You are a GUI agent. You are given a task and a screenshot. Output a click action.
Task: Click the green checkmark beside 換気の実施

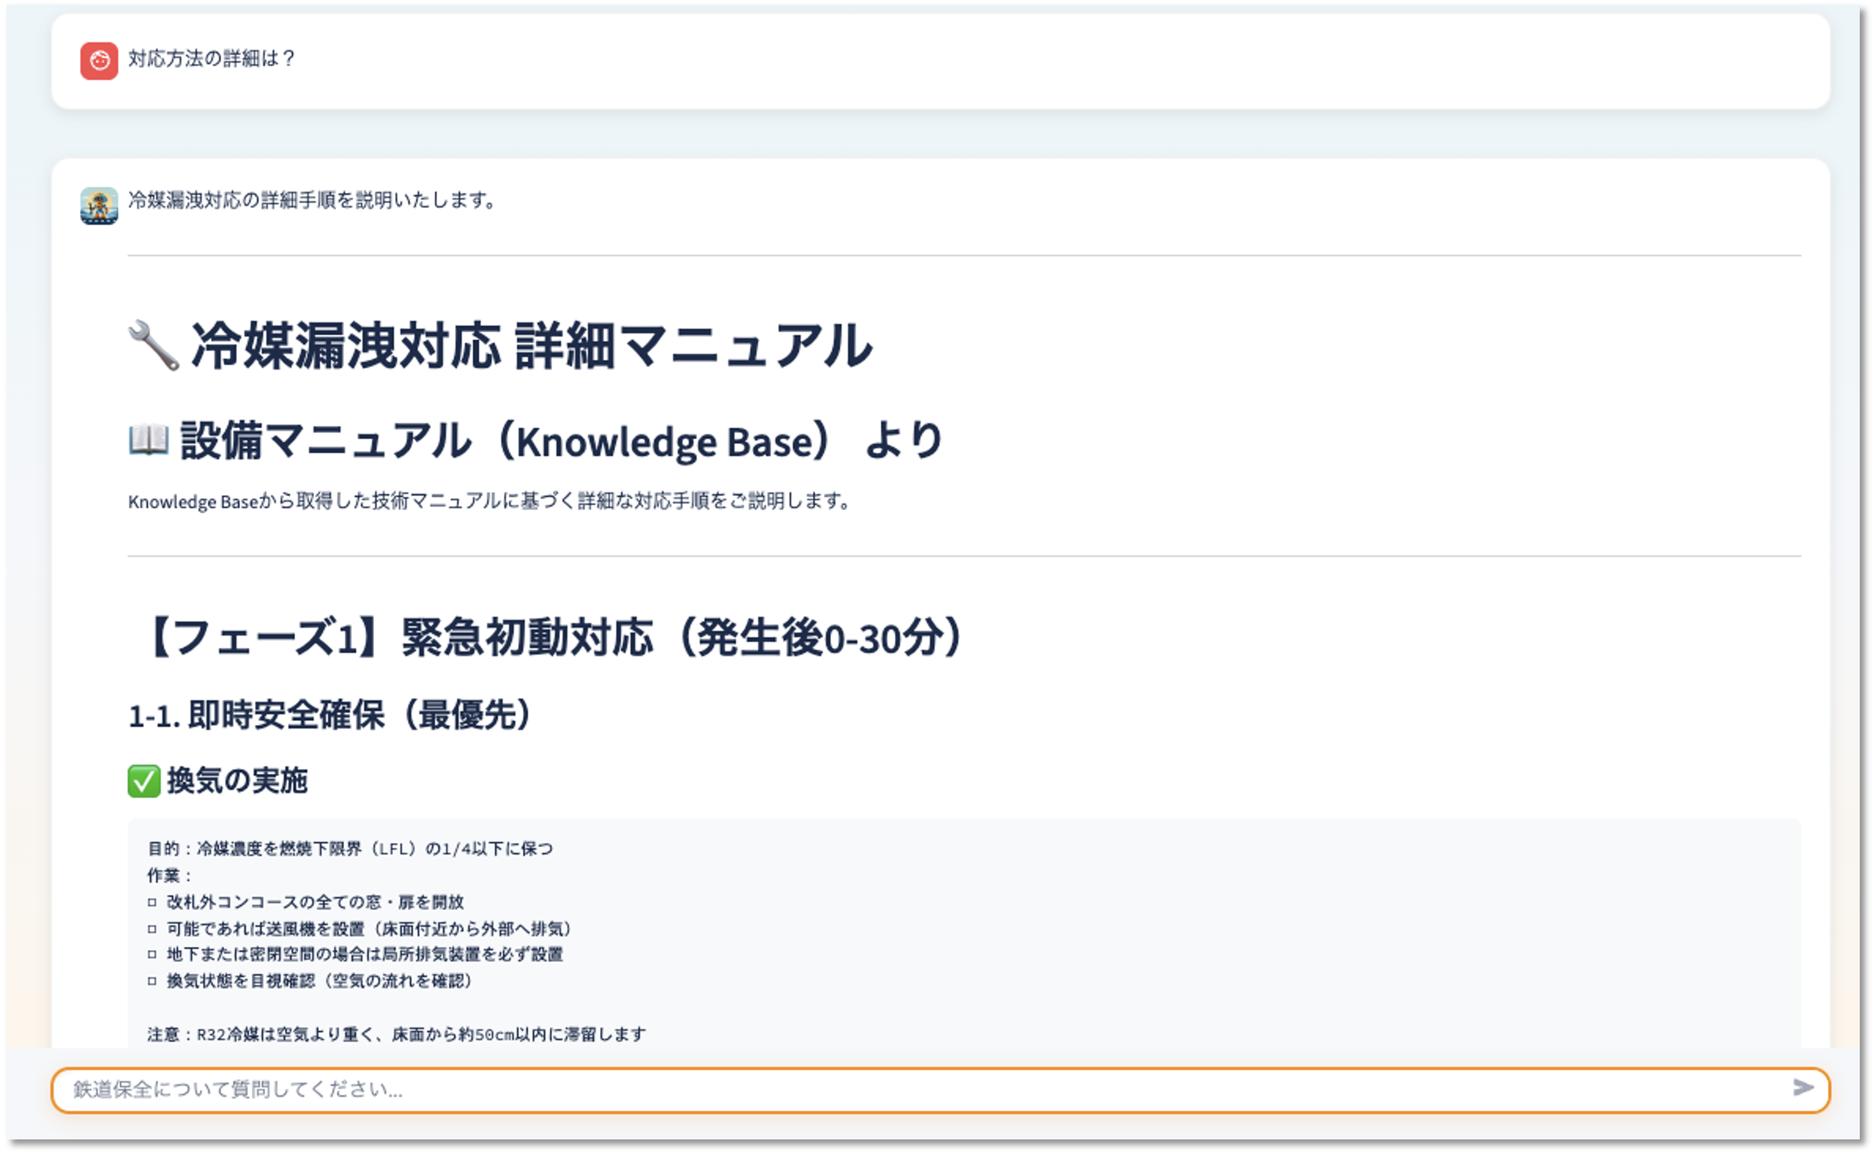[x=143, y=781]
